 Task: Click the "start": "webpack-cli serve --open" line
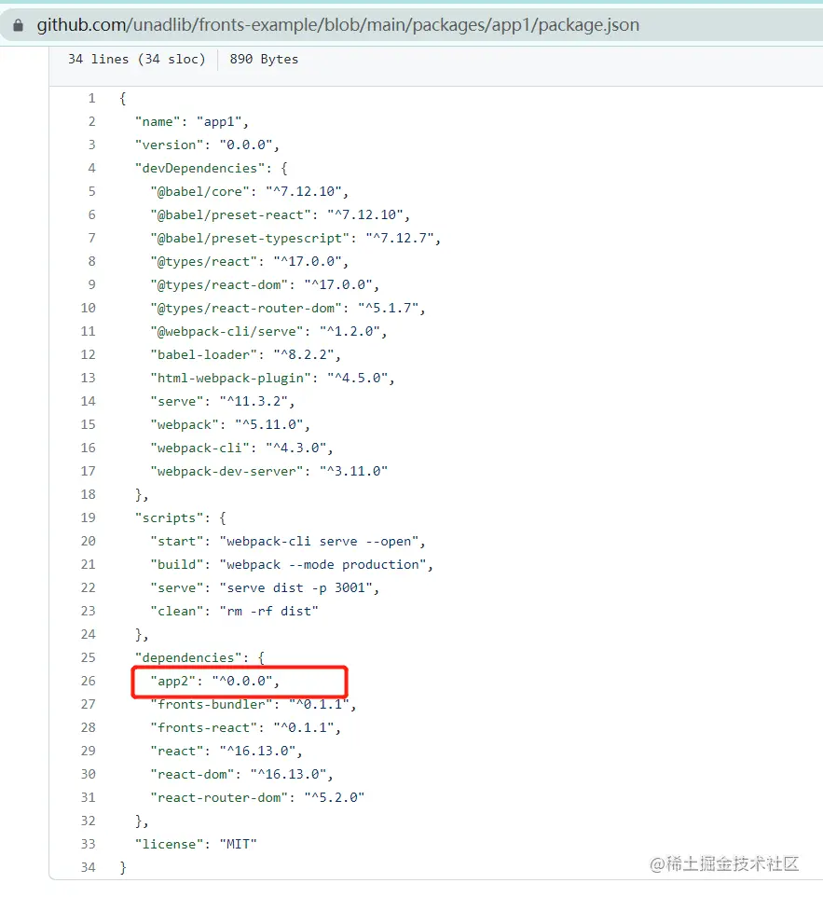[288, 541]
